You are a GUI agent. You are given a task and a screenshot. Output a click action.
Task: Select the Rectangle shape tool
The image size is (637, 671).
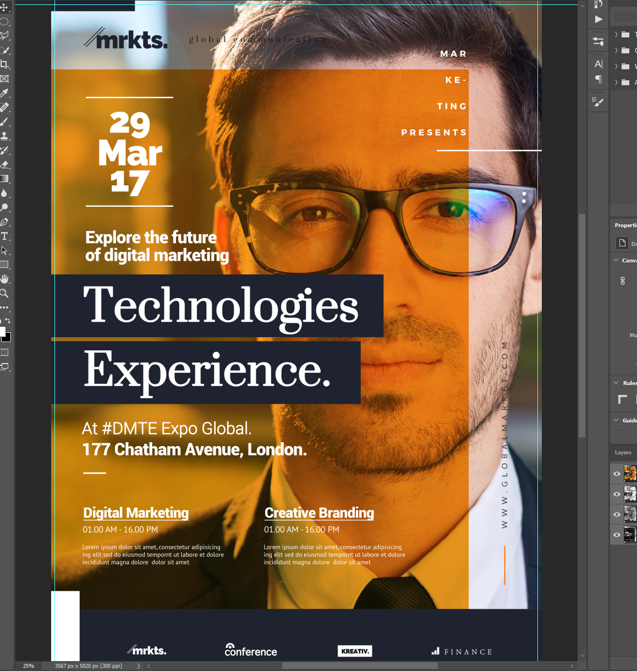click(x=4, y=265)
